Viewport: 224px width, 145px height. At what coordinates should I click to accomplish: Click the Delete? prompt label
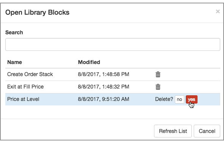click(164, 99)
